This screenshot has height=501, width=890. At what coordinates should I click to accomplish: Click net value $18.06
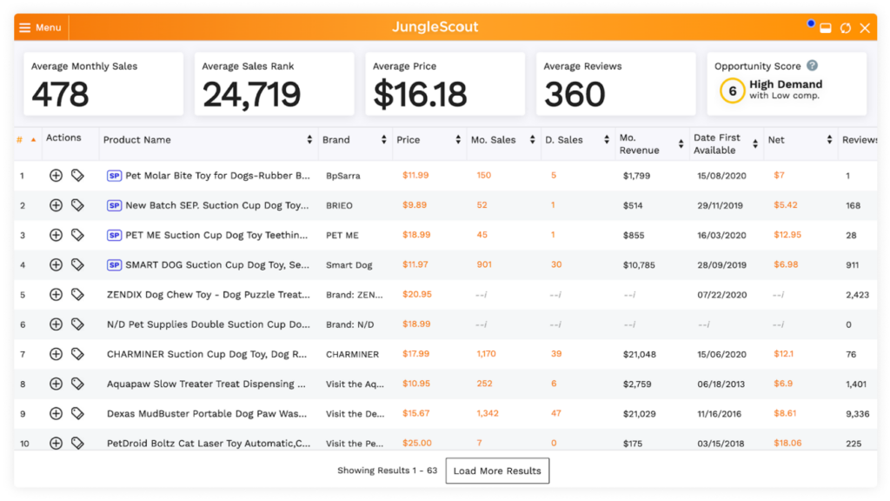click(787, 443)
